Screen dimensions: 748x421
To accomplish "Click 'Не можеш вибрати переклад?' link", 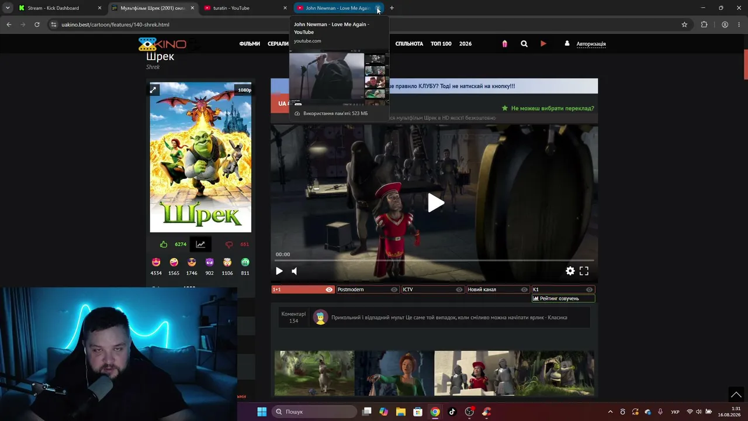I will (x=552, y=108).
